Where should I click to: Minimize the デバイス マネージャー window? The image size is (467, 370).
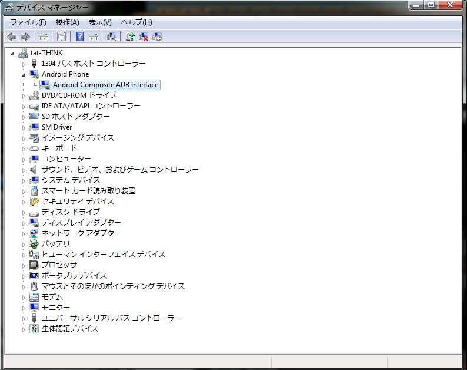click(x=416, y=5)
